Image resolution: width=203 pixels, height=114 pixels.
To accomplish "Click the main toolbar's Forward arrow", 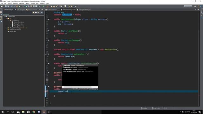I will 75,6.
